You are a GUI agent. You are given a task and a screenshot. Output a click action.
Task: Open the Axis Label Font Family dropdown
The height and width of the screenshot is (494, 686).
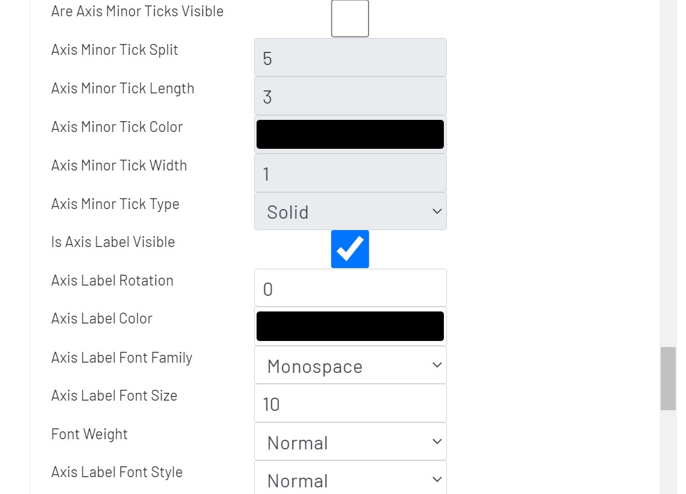[350, 365]
